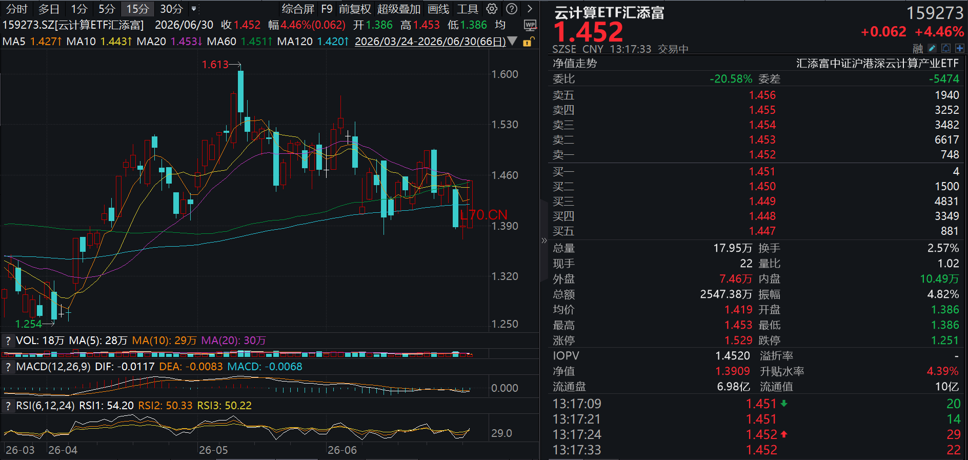Viewport: 968px width, 460px height.
Task: Click the pencil note icon
Action: coord(932,48)
